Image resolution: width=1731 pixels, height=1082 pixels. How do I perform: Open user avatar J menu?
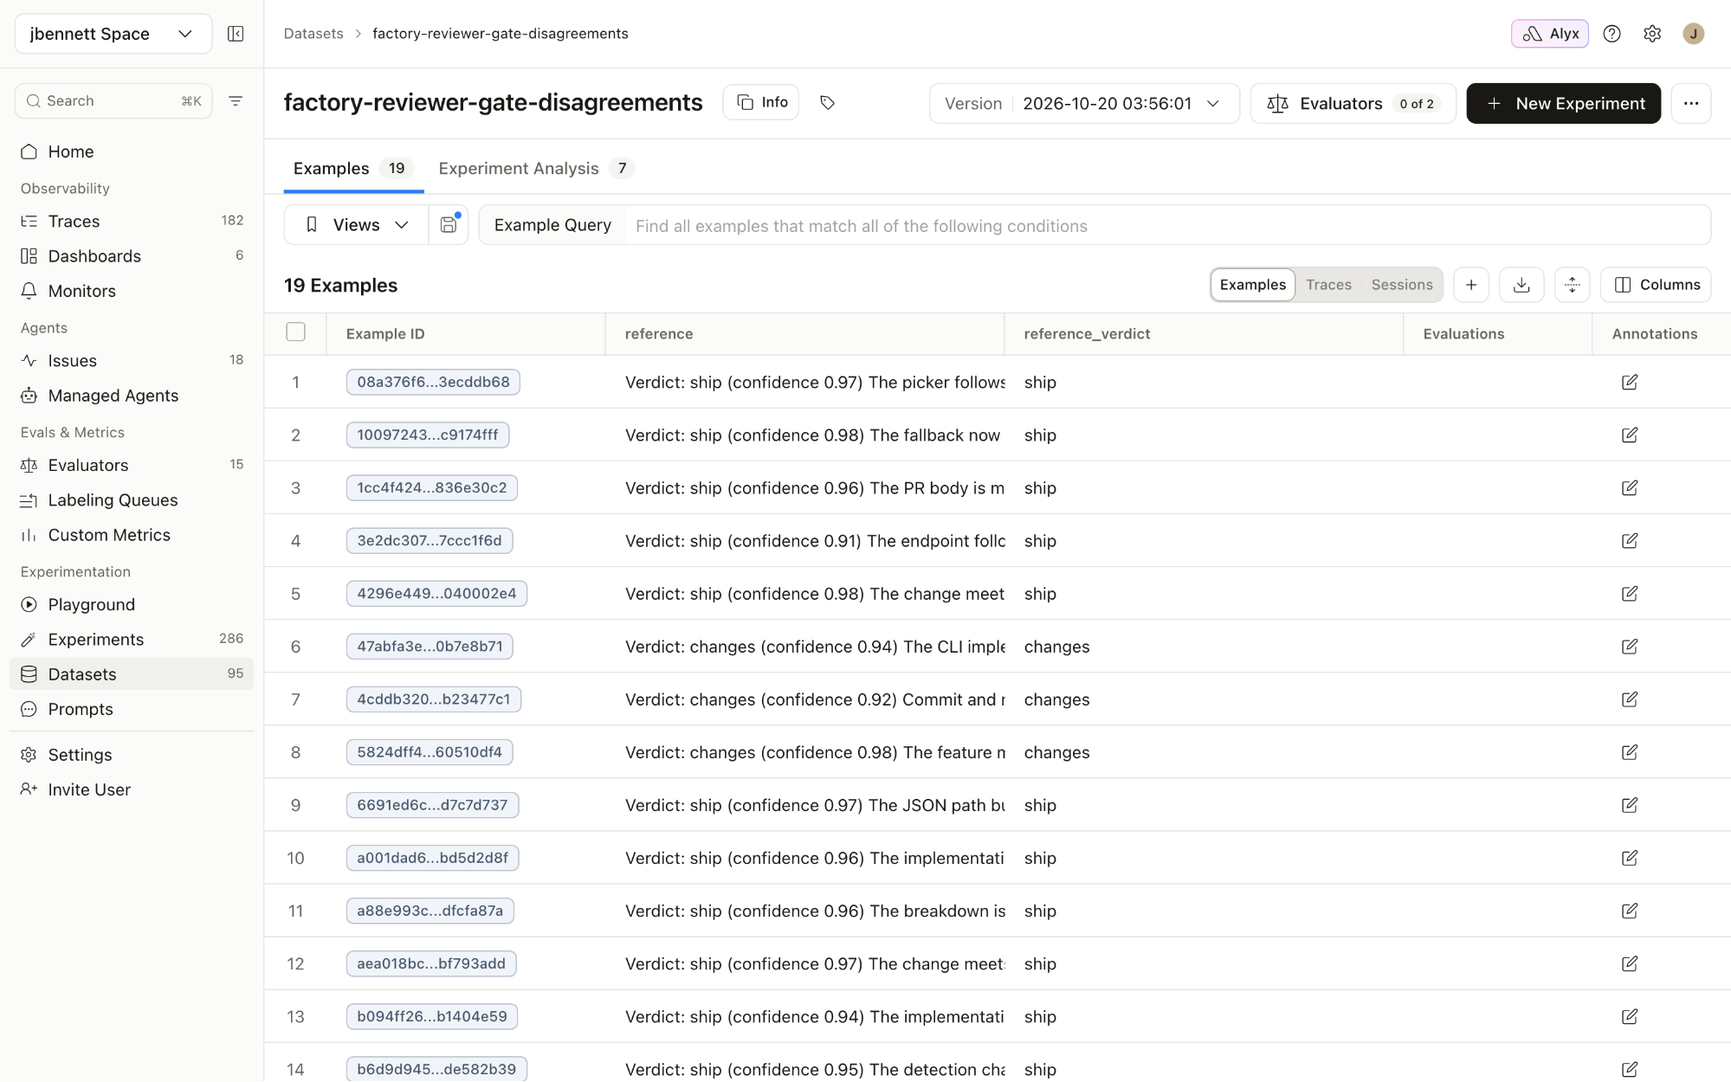click(1694, 34)
